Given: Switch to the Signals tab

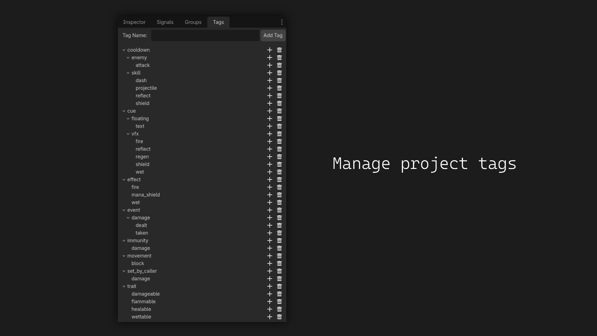Looking at the screenshot, I should click(165, 22).
